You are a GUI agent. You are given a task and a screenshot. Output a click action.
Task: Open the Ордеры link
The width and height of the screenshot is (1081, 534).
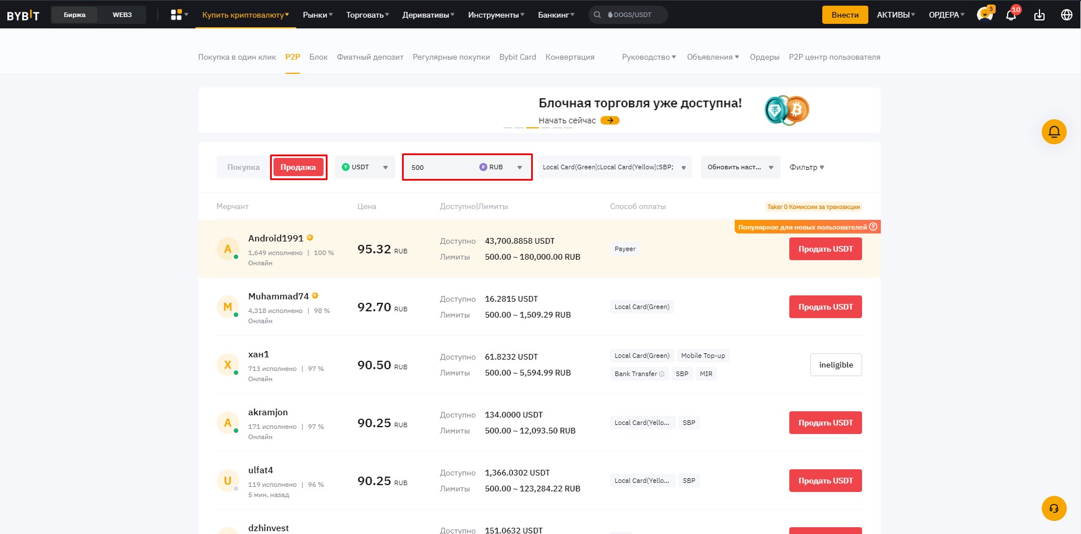tap(764, 57)
